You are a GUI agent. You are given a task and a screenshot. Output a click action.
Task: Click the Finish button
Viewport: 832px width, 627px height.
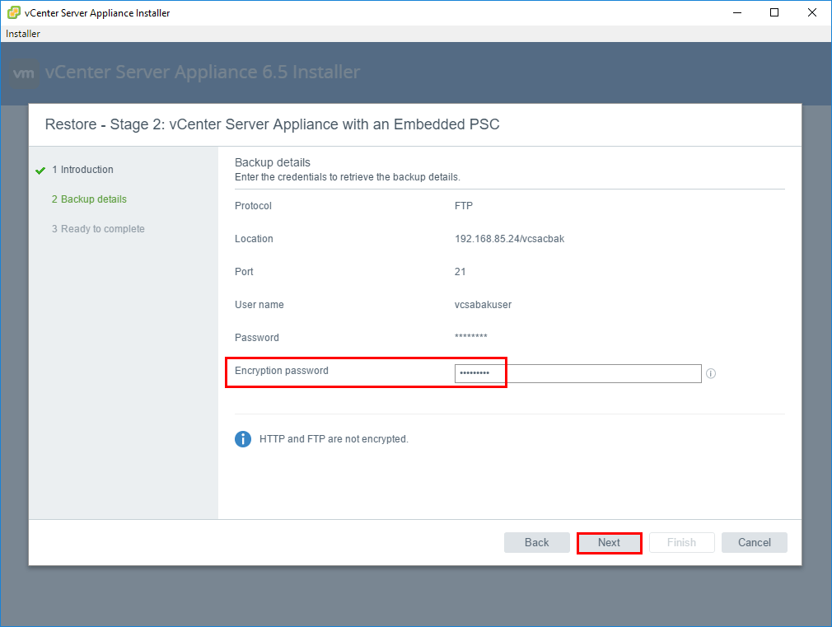tap(682, 543)
